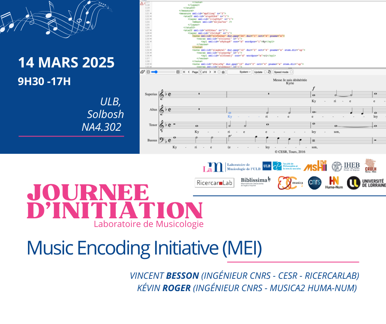
Task: Click the manual re-render icon beside Update
Action: pyautogui.click(x=269, y=72)
